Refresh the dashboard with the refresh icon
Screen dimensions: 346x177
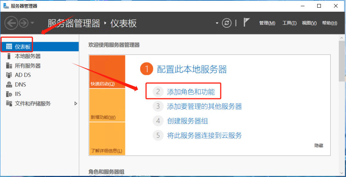point(227,23)
